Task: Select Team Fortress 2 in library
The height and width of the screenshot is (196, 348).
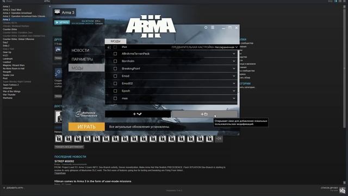Action: (11, 85)
